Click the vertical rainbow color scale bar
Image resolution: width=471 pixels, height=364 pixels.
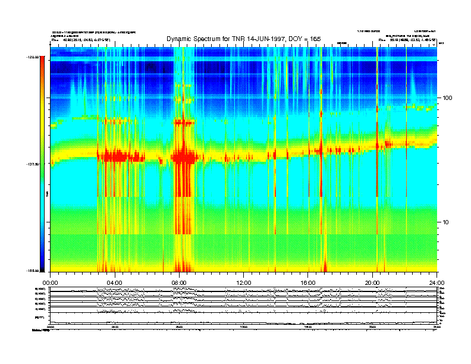42,164
